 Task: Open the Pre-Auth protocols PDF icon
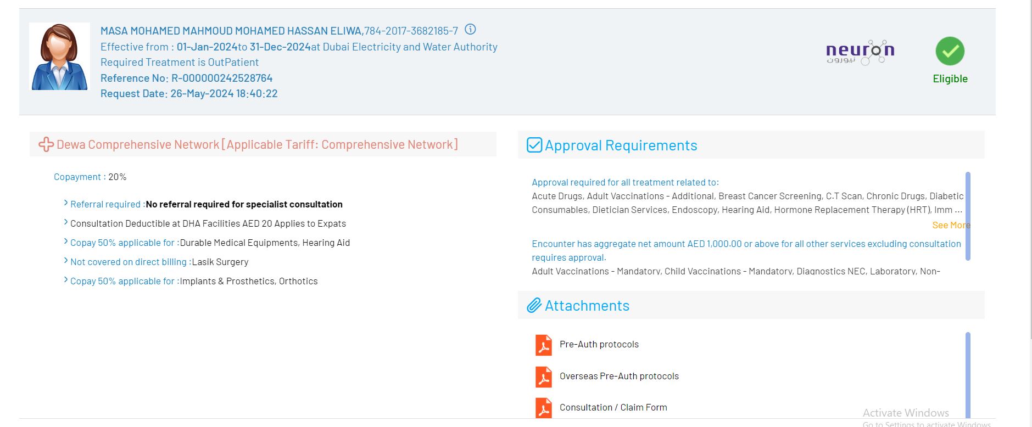(543, 345)
